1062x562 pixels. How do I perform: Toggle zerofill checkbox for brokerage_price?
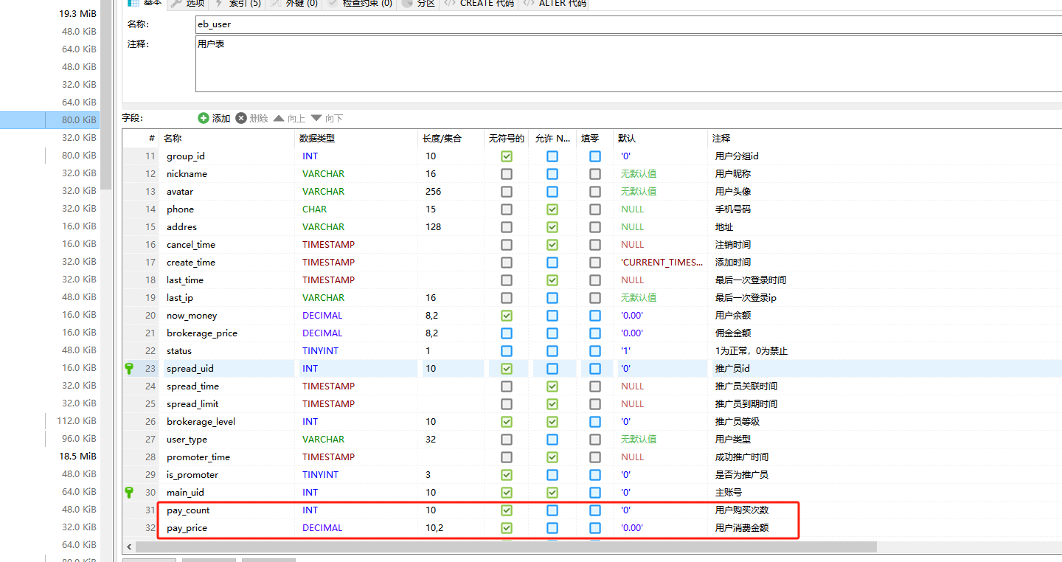595,333
